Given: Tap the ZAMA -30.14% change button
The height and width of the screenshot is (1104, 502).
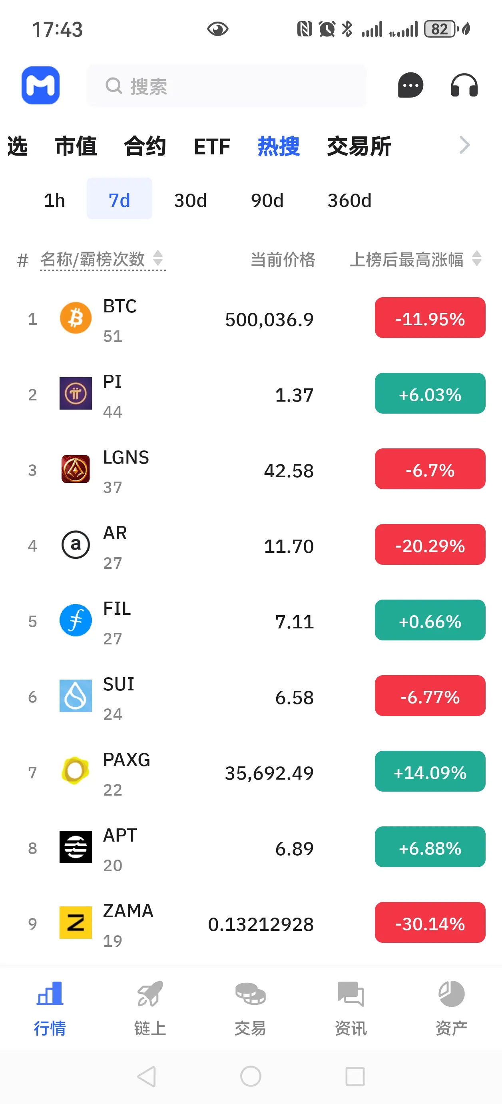Looking at the screenshot, I should (430, 923).
